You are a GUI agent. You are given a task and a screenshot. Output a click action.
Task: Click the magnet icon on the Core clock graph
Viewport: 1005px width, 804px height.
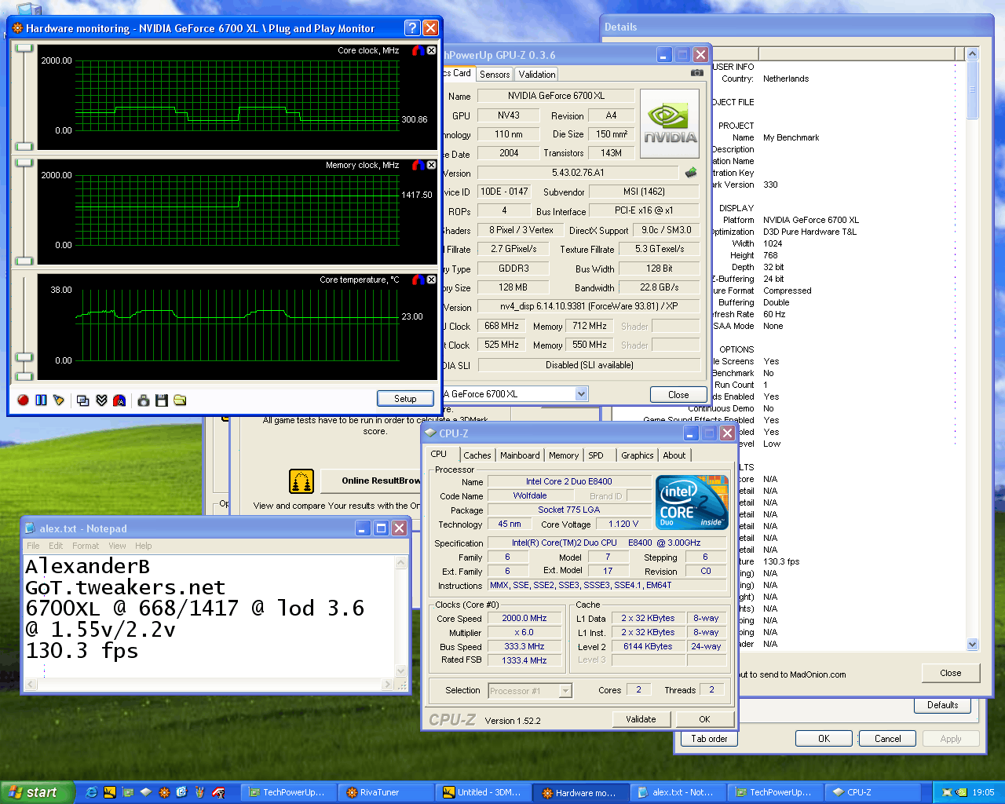418,51
